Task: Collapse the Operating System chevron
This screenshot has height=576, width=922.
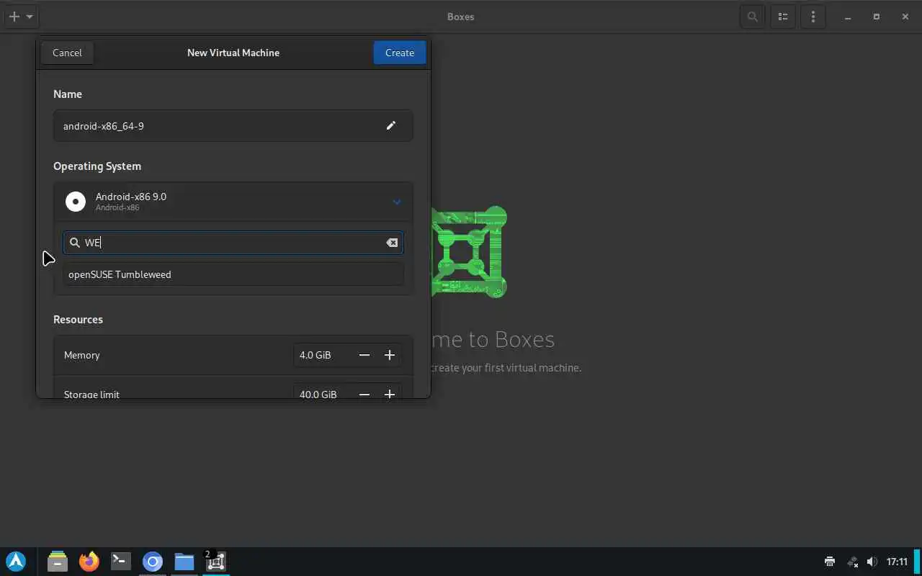Action: coord(396,202)
